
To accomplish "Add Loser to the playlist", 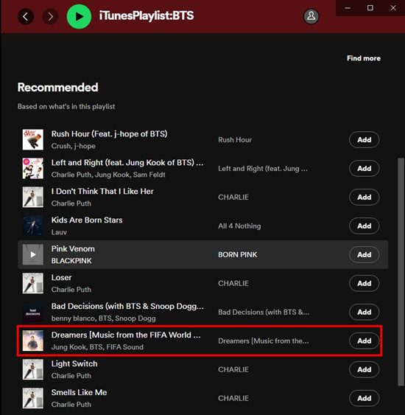I will click(x=364, y=283).
